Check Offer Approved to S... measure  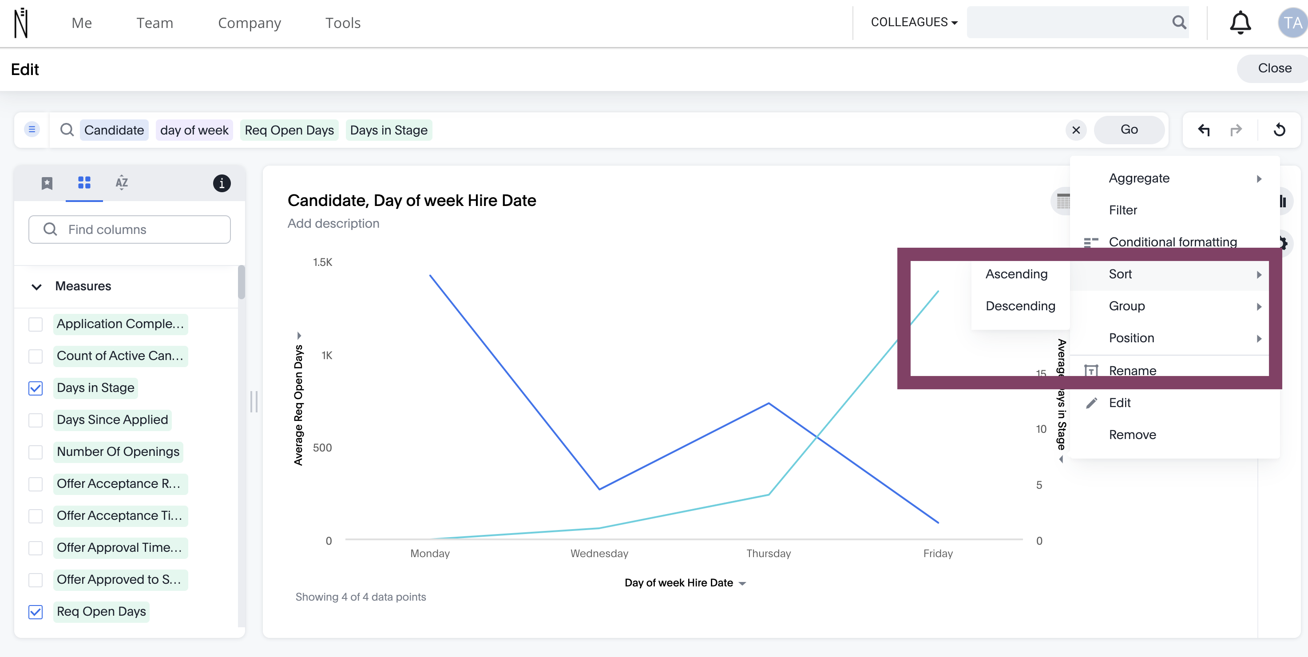click(36, 580)
